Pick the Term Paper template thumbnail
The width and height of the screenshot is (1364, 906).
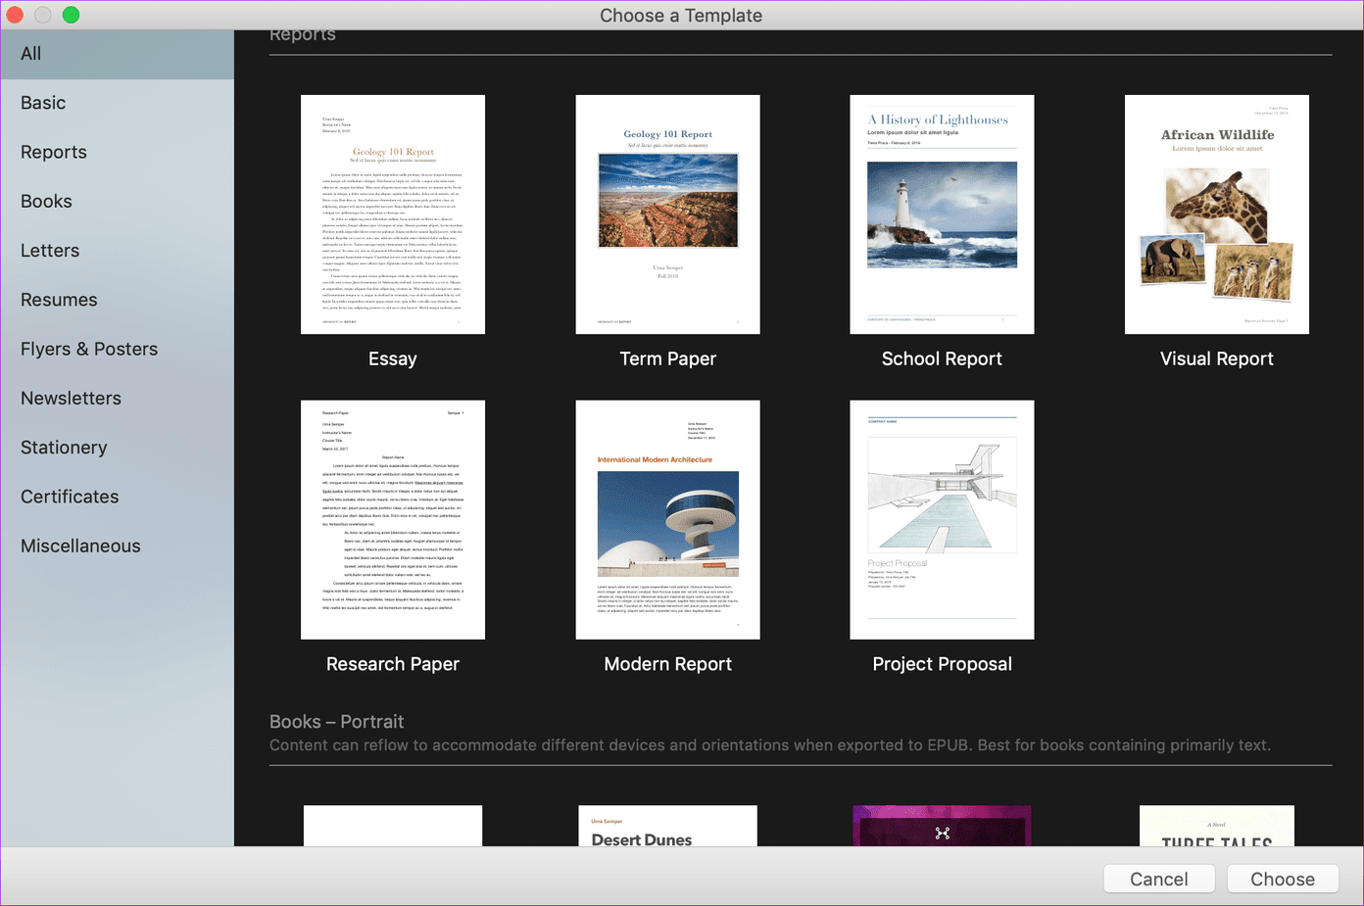tap(668, 215)
